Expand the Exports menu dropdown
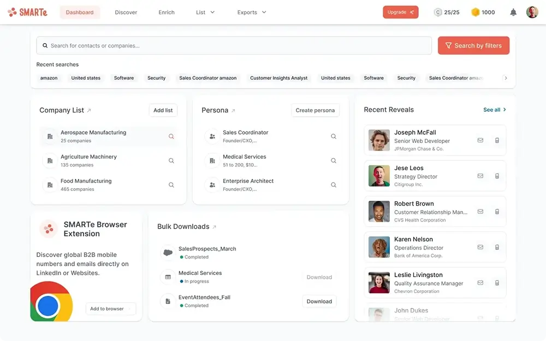The height and width of the screenshot is (341, 546). pos(252,12)
